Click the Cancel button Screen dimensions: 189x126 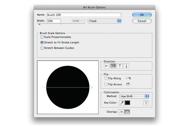(x=142, y=21)
